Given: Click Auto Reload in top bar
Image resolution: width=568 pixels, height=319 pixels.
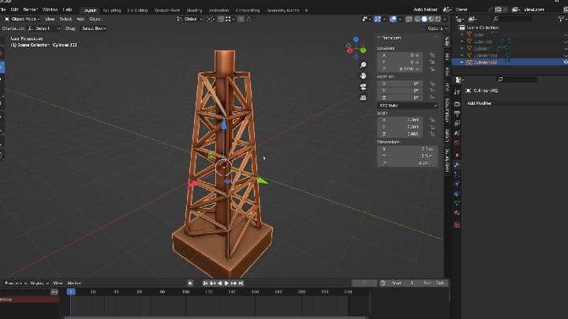Looking at the screenshot, I should [x=425, y=9].
